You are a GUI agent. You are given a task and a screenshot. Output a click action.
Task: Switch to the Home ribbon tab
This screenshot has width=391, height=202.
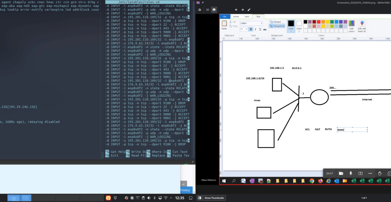point(236,16)
